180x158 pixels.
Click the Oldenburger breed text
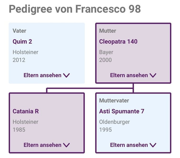(x=114, y=122)
